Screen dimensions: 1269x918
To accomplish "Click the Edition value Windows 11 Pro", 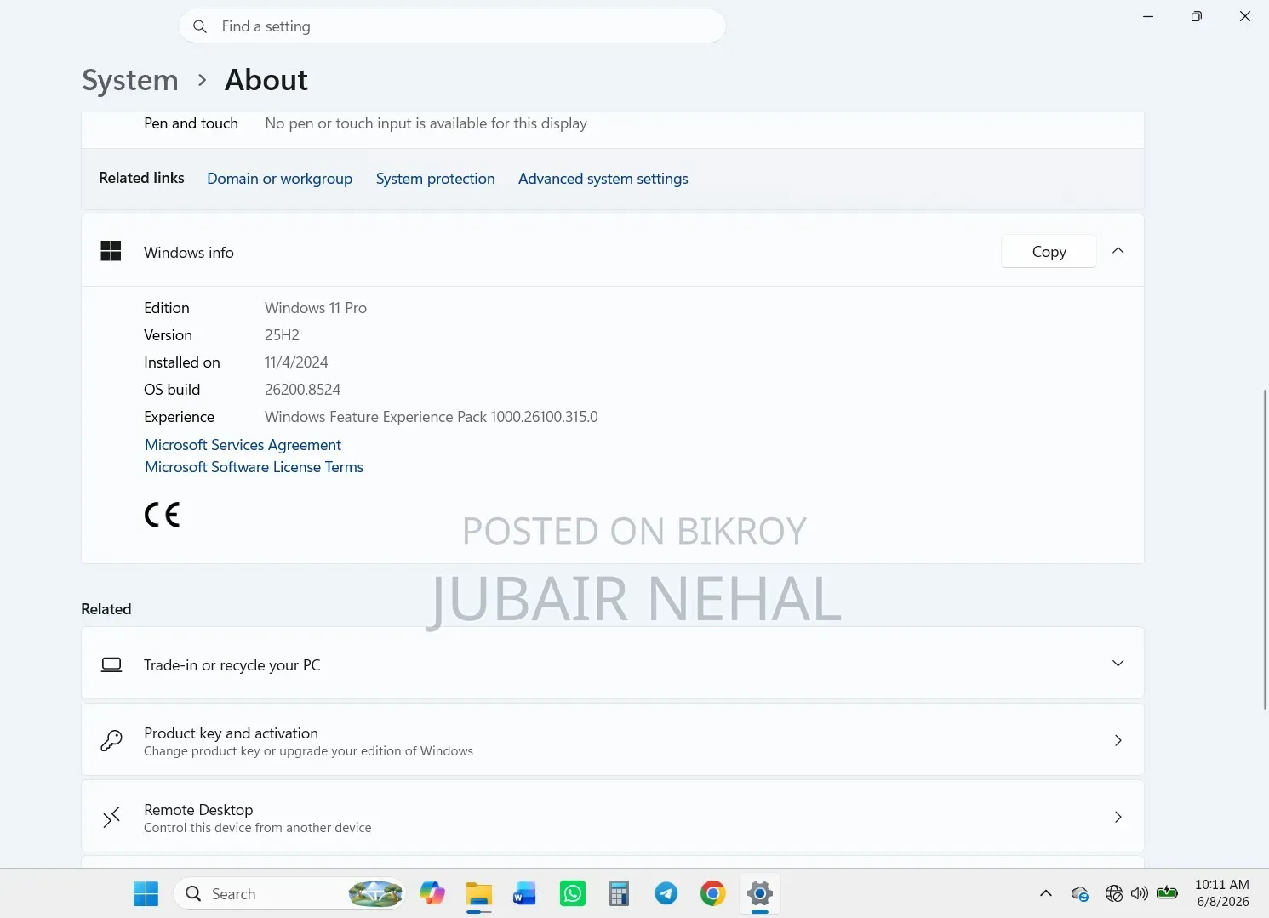I will [x=316, y=308].
